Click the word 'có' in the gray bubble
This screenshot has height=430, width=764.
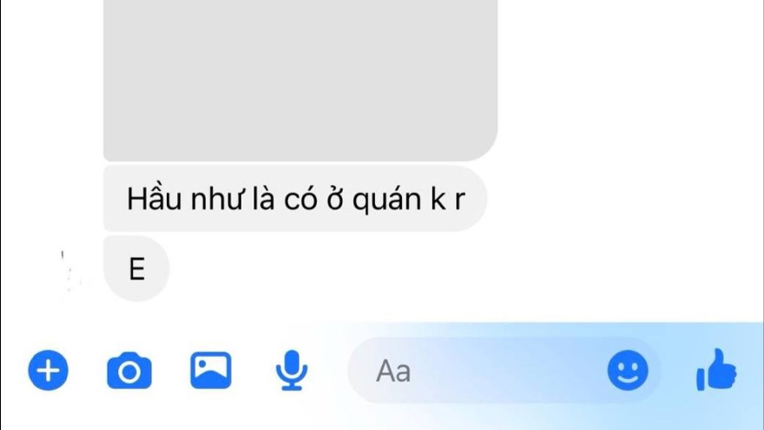click(301, 200)
